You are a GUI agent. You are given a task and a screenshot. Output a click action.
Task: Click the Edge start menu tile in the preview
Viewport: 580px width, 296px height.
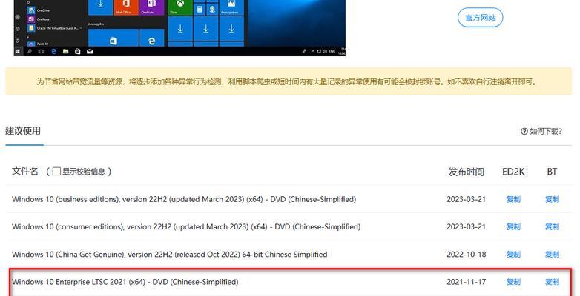click(x=151, y=38)
